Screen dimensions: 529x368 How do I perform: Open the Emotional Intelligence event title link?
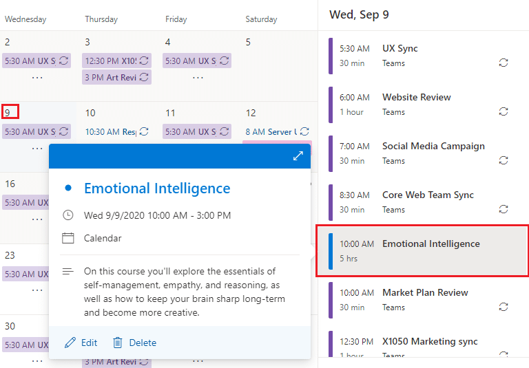[157, 188]
